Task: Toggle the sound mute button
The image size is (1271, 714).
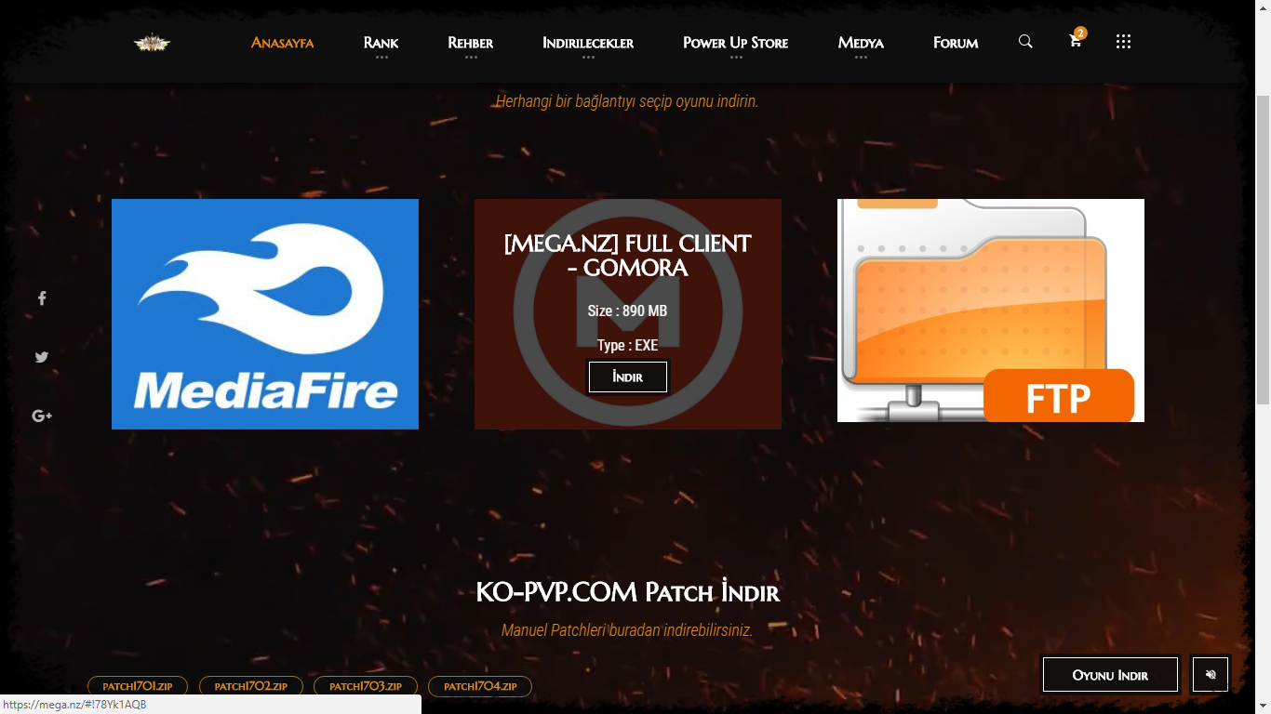Action: 1211,675
